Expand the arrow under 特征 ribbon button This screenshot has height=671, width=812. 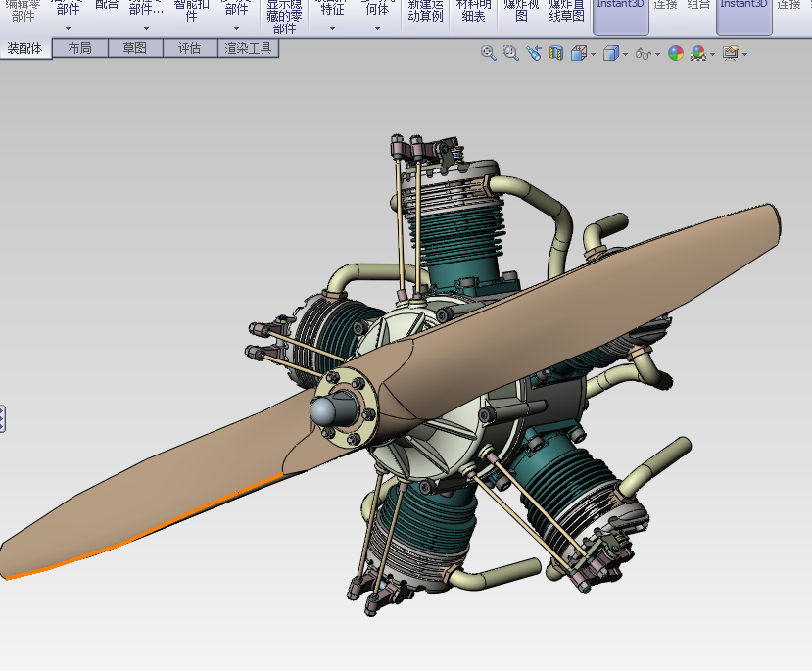(x=332, y=29)
